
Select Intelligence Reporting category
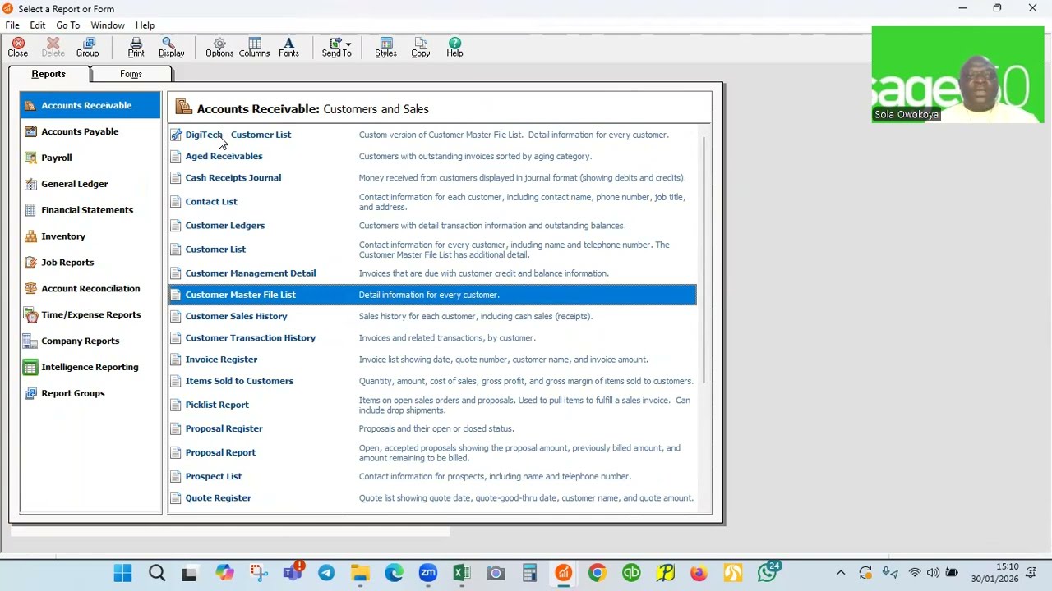(90, 367)
